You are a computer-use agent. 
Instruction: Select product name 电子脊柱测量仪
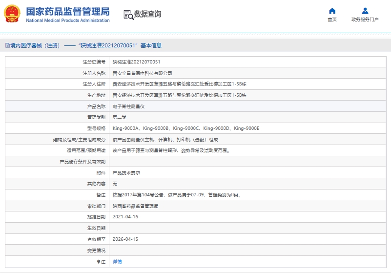click(x=129, y=106)
